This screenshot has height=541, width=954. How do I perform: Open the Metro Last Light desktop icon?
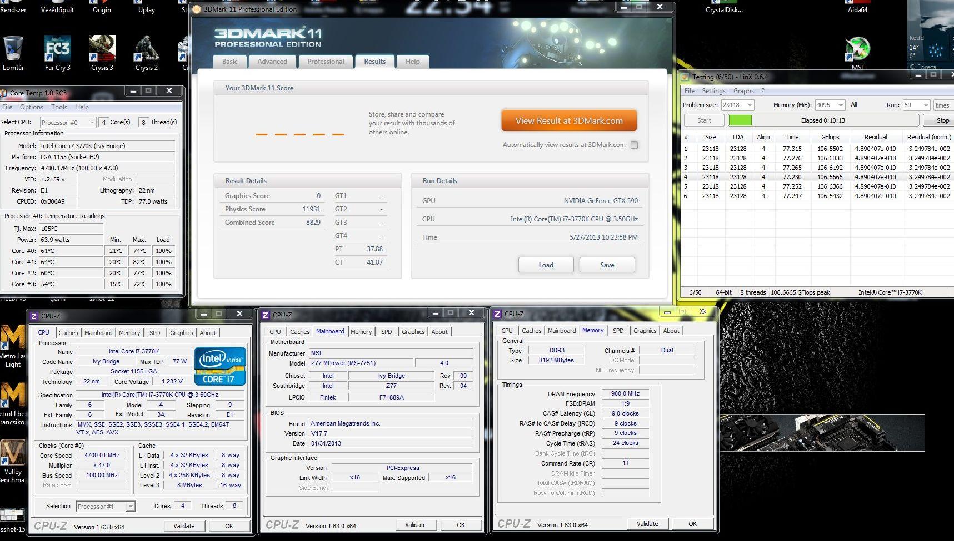click(12, 347)
